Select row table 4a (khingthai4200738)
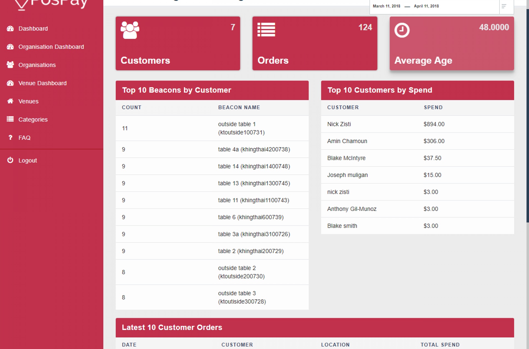The height and width of the screenshot is (349, 529). click(x=212, y=149)
